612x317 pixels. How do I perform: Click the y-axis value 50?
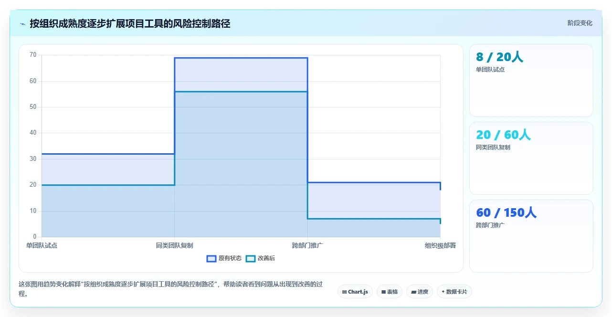pos(33,107)
